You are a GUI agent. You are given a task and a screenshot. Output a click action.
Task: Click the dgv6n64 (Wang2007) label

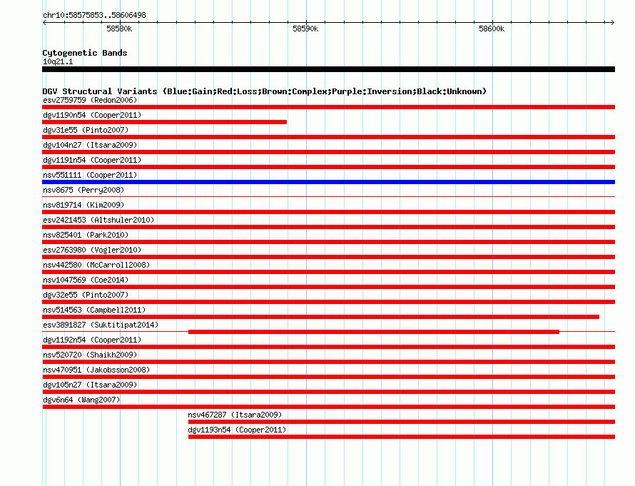tap(81, 400)
